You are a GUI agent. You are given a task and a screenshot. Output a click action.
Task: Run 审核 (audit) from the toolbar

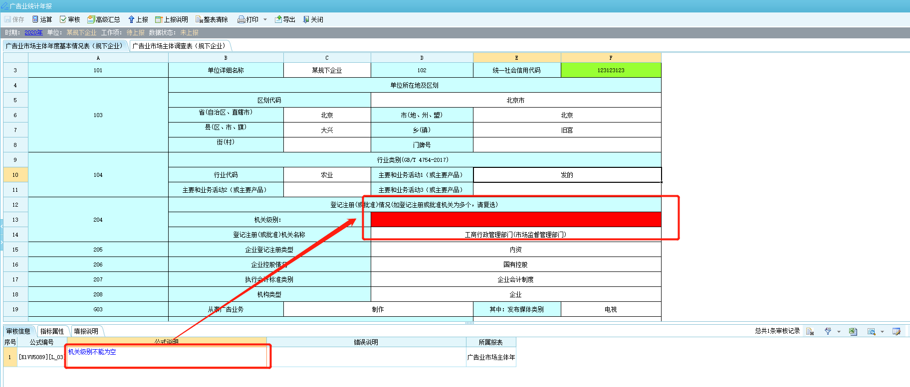click(70, 19)
